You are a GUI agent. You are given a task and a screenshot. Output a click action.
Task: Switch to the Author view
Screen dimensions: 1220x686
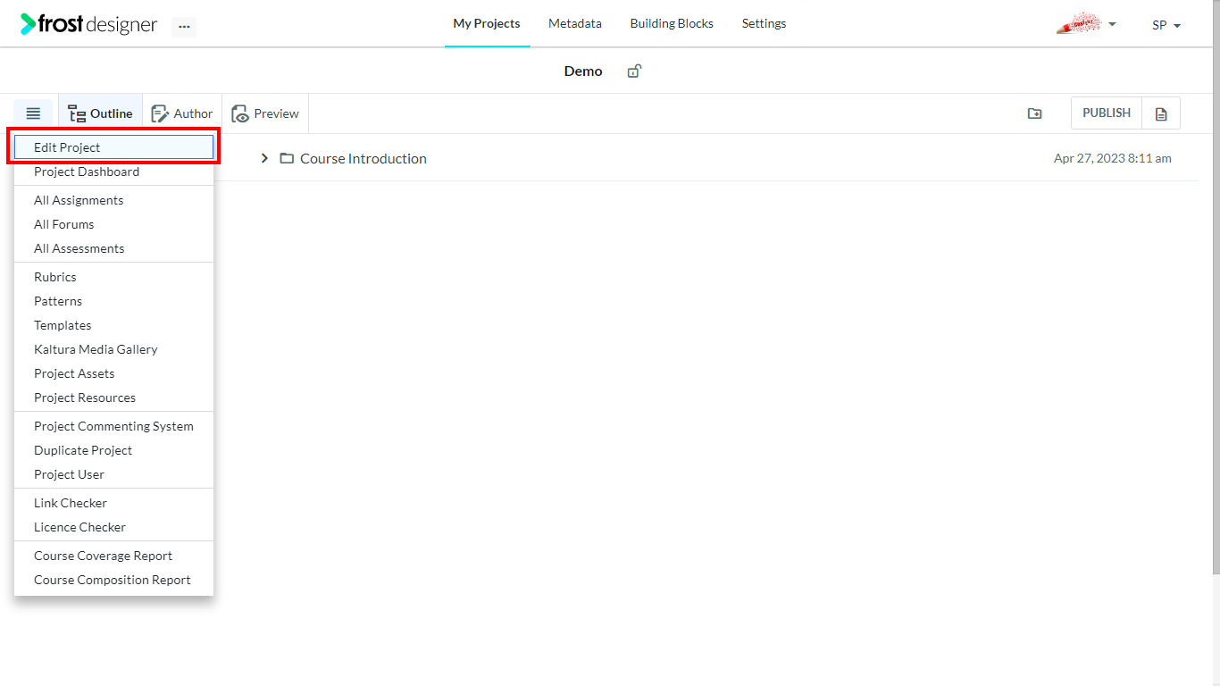(x=182, y=113)
